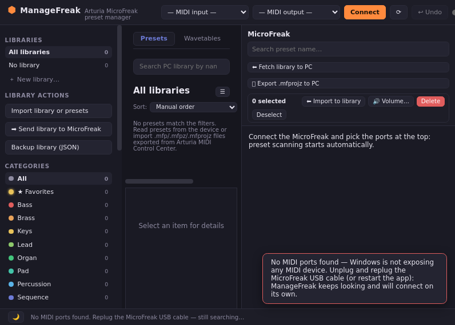
Task: Open the MIDI input dropdown
Action: point(205,12)
